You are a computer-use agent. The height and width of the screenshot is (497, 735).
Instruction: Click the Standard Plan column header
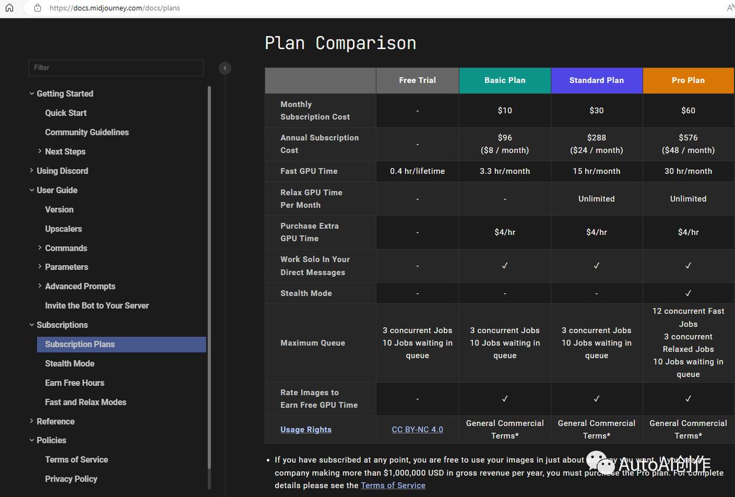pyautogui.click(x=597, y=80)
